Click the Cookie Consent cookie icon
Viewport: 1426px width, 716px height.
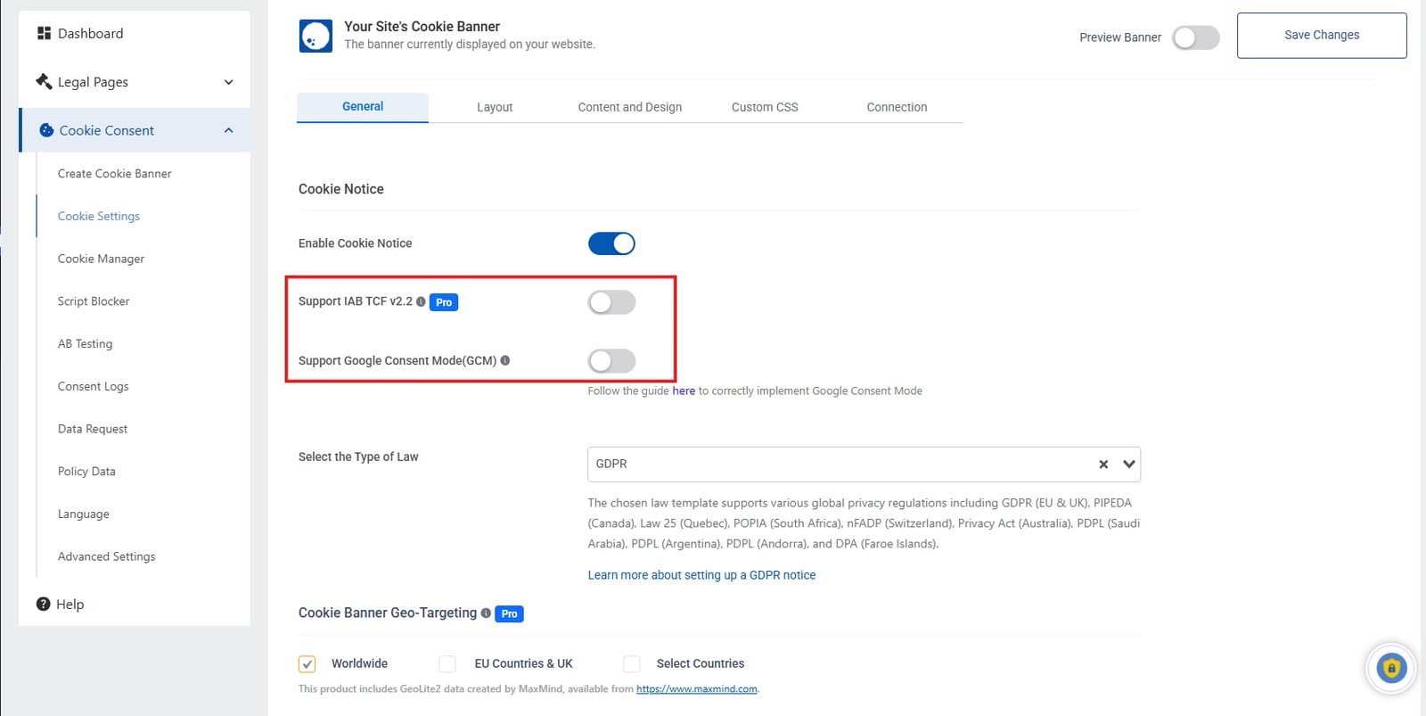[x=46, y=130]
